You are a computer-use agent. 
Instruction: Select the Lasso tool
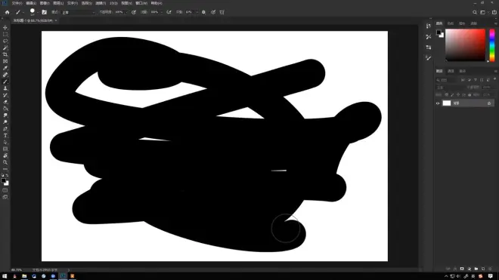point(5,41)
